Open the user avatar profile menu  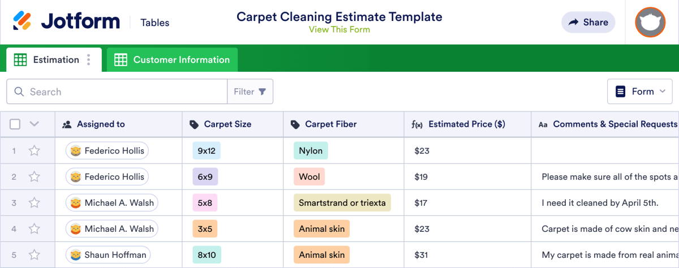[650, 23]
